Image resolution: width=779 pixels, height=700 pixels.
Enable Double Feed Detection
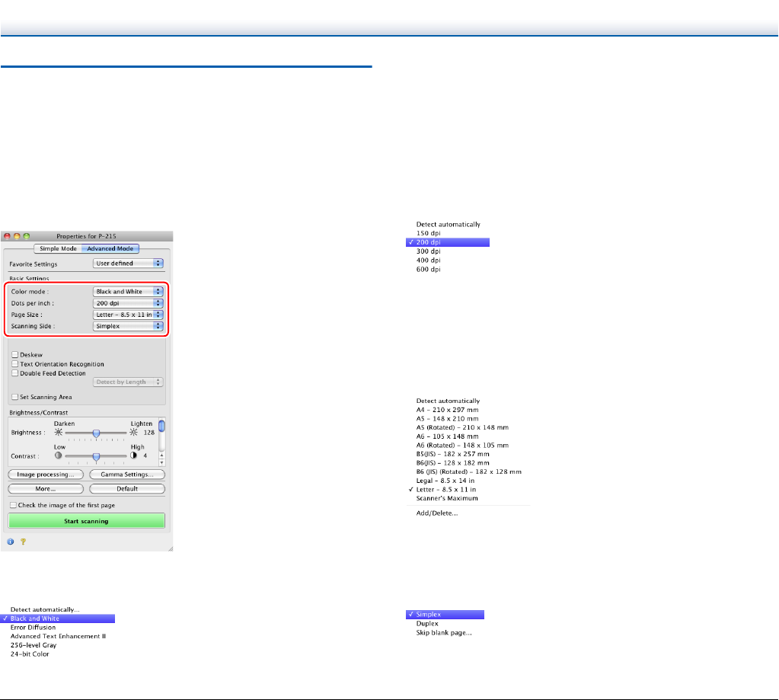coord(15,373)
